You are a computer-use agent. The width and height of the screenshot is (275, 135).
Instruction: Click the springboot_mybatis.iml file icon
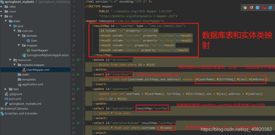point(6,104)
